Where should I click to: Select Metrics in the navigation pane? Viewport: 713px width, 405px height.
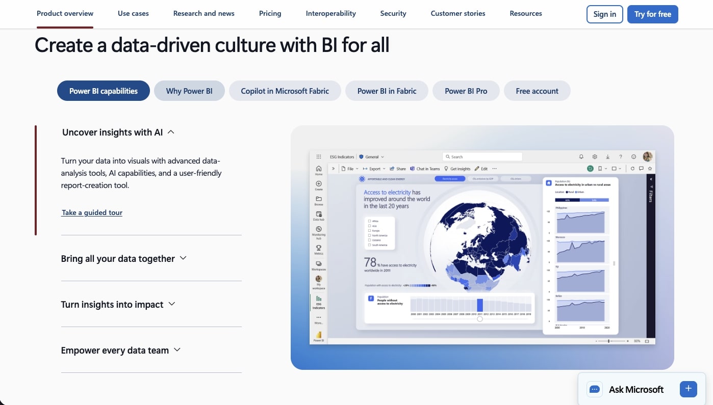(x=318, y=248)
